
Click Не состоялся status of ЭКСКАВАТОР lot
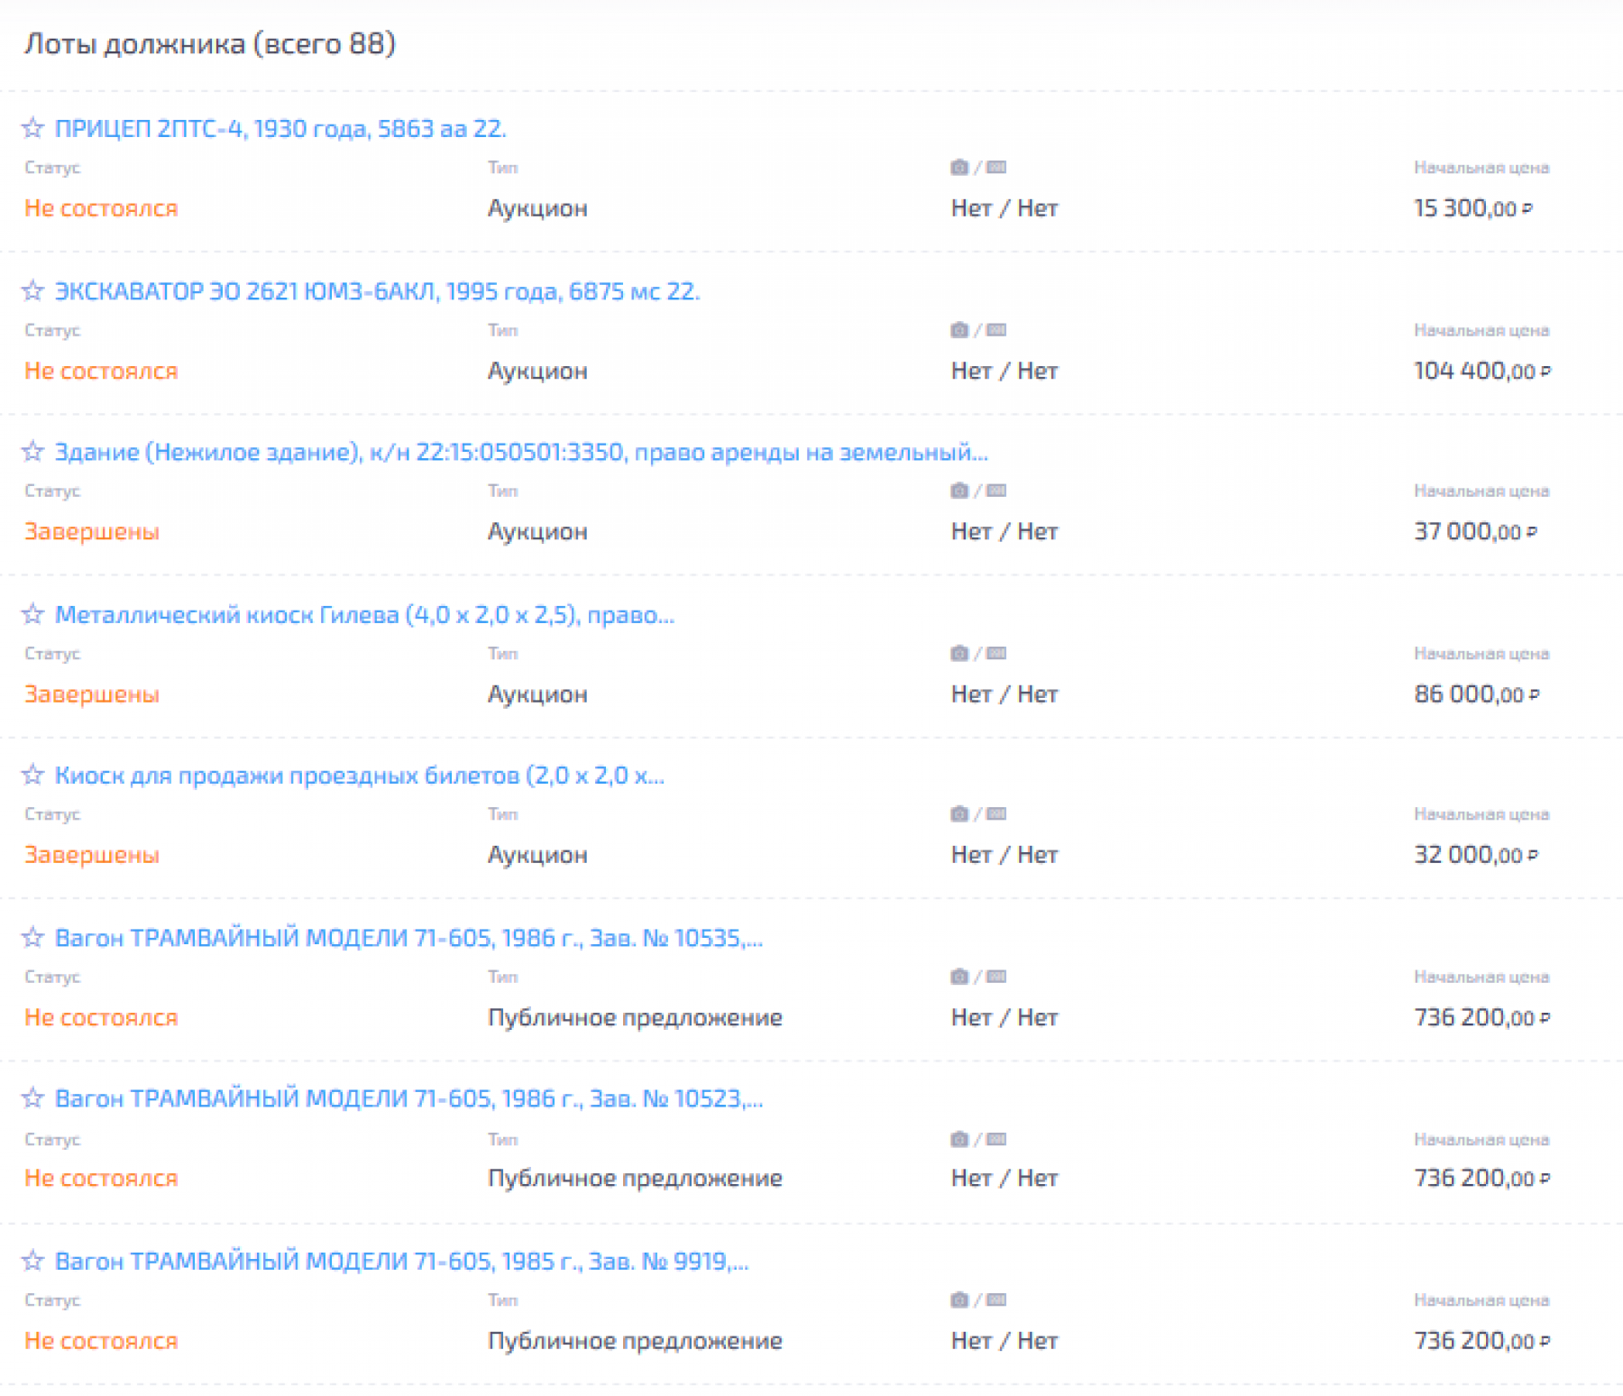tap(101, 371)
